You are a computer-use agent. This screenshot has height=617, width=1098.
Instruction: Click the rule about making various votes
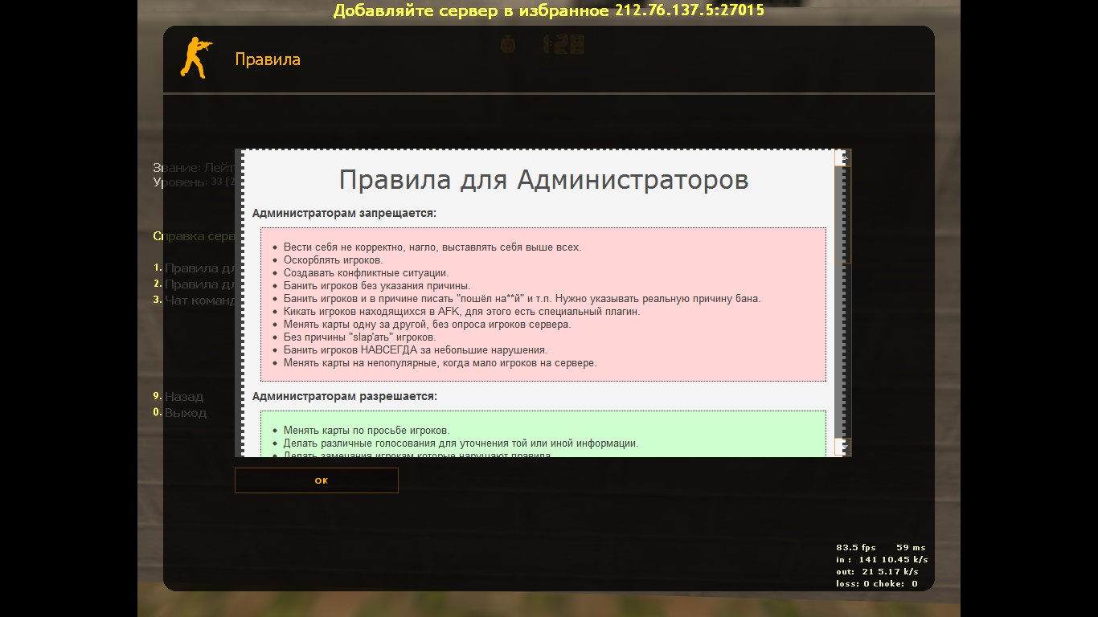click(461, 443)
